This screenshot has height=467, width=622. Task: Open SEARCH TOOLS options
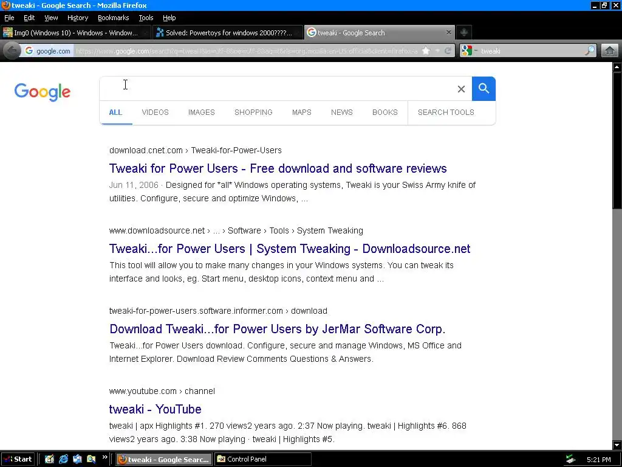(x=446, y=112)
